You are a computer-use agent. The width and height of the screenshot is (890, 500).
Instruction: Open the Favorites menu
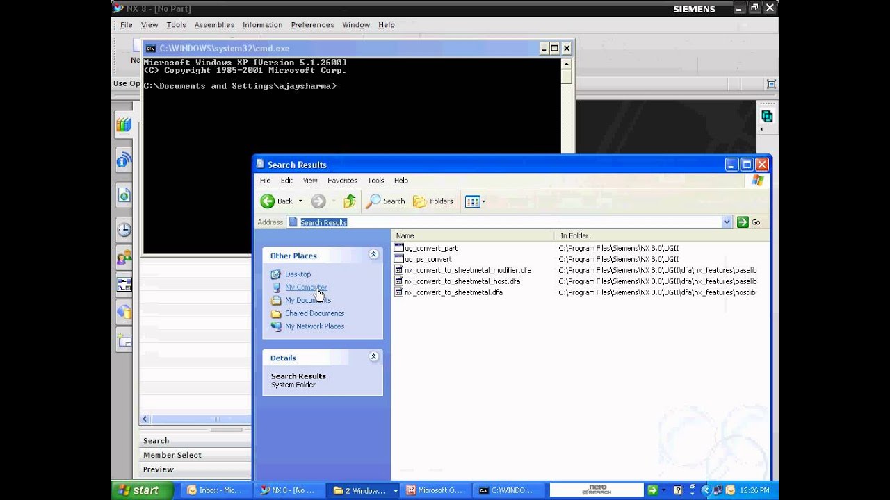click(x=342, y=181)
